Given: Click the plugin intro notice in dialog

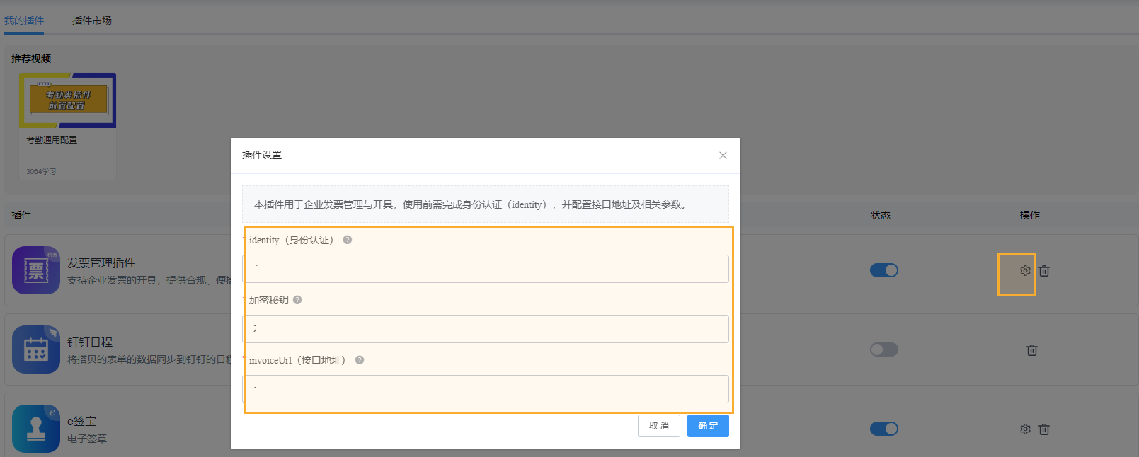Looking at the screenshot, I should click(x=486, y=204).
